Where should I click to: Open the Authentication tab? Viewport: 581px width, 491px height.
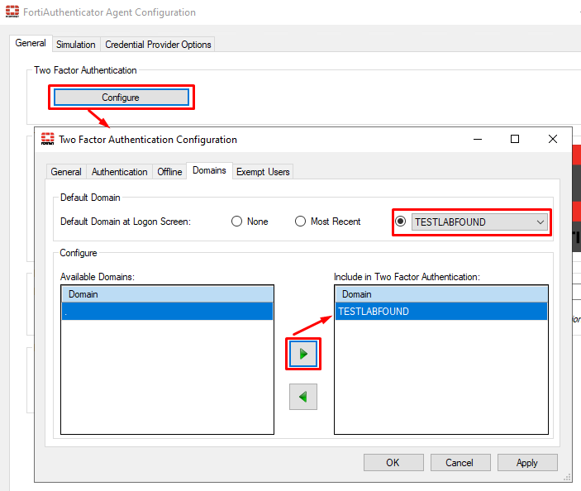coord(119,172)
